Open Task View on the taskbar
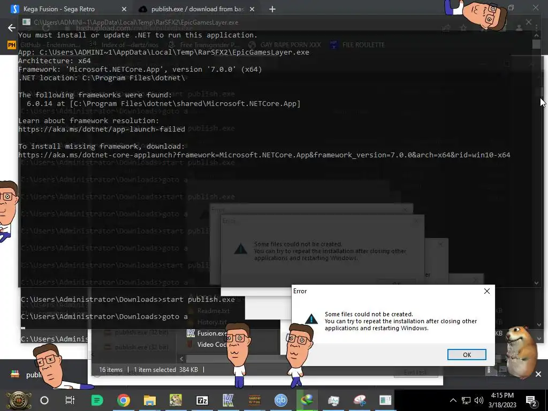 coord(70,400)
